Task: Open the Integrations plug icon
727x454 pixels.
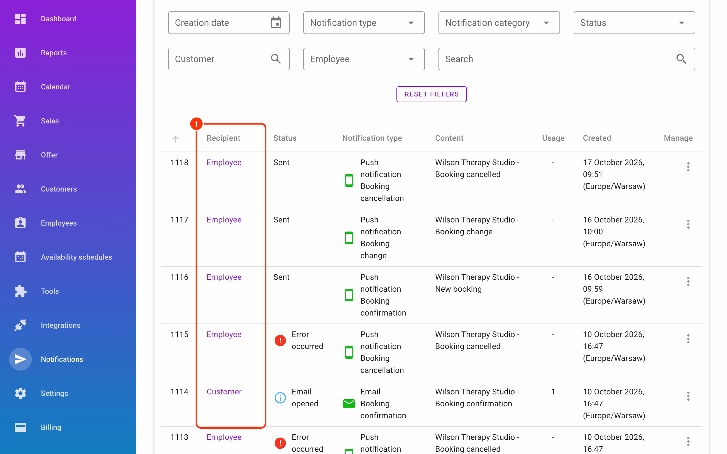Action: click(x=20, y=325)
